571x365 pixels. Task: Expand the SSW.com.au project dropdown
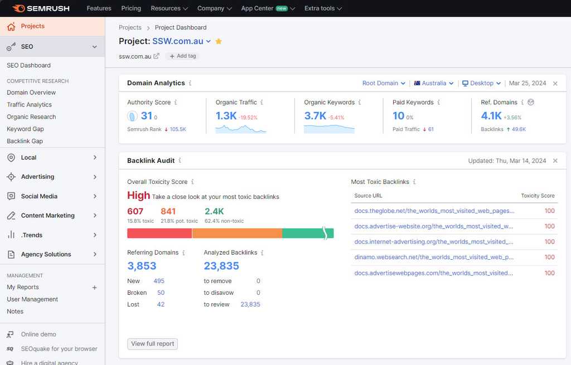point(209,41)
